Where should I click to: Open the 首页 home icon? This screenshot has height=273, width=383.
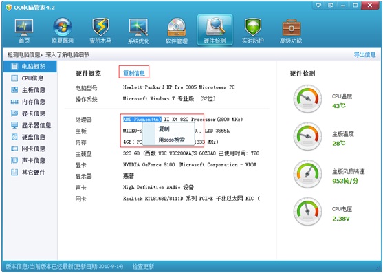(x=24, y=31)
